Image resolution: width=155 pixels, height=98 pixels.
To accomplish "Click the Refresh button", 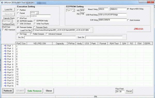I will [8, 91].
